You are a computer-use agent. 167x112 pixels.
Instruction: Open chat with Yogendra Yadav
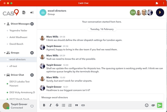click(18, 31)
